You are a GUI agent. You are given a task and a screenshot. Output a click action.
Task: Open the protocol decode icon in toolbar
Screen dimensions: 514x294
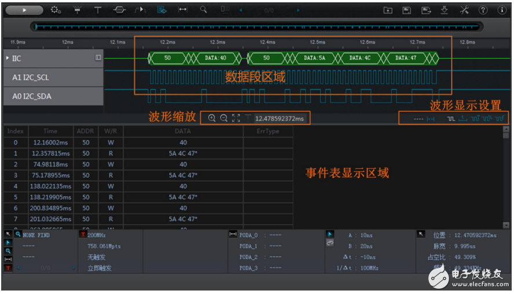pyautogui.click(x=120, y=10)
